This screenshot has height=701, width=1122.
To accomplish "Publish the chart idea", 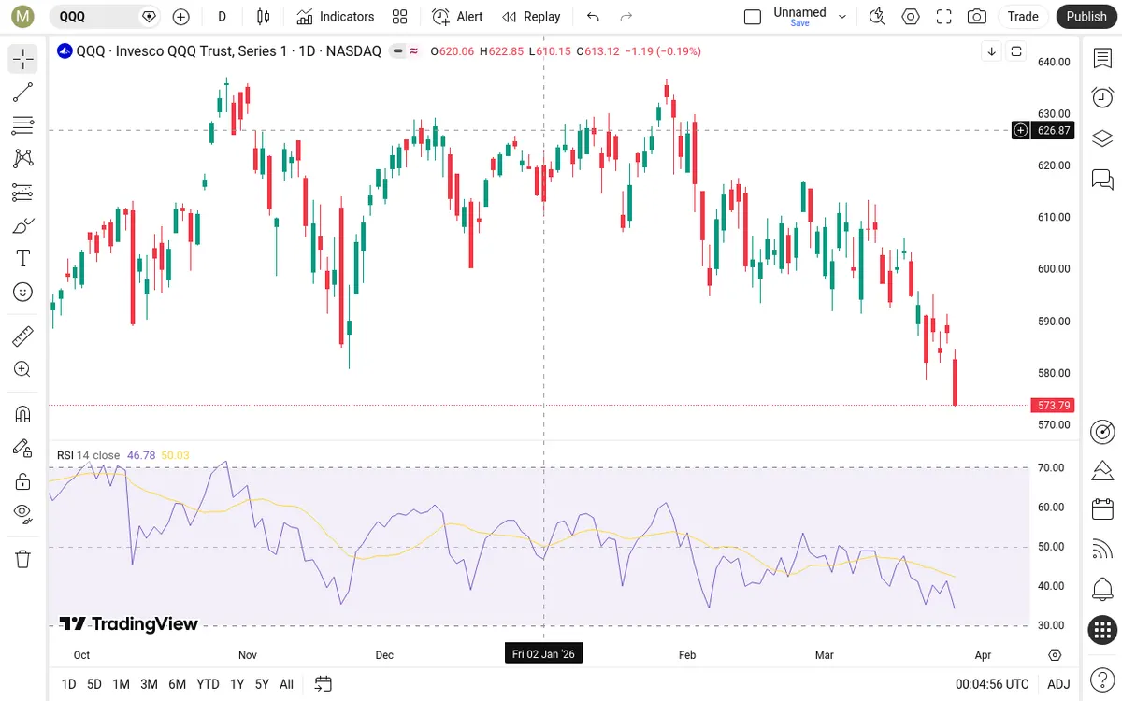I will (x=1086, y=17).
